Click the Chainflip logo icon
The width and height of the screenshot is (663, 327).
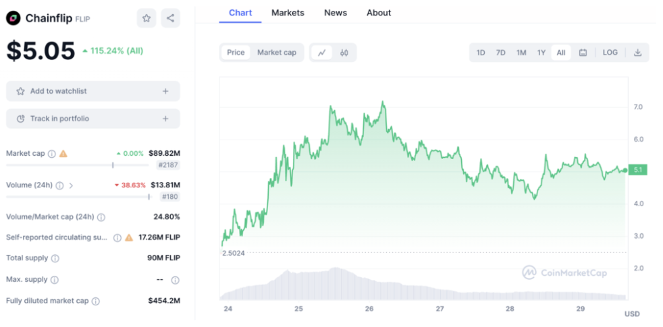(14, 18)
